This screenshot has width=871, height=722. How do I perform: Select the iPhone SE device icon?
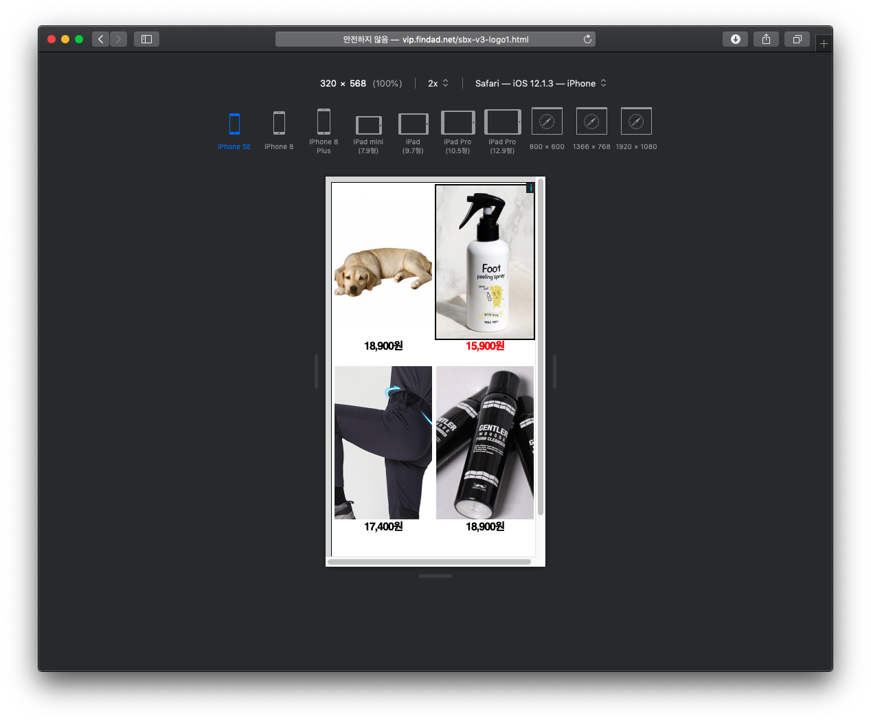[x=234, y=124]
